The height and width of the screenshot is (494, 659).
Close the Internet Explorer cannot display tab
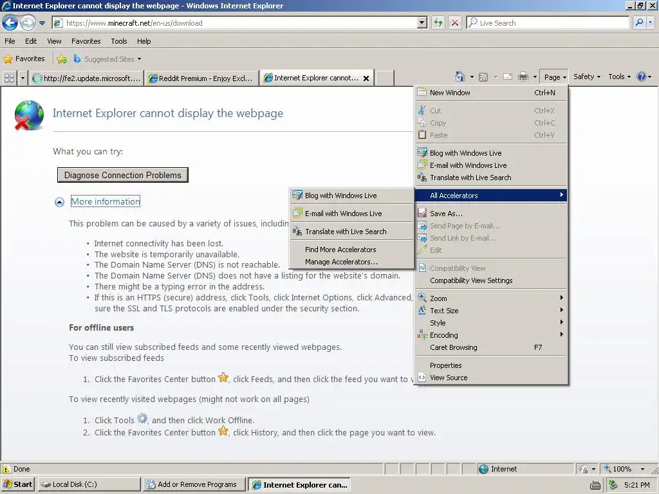366,78
